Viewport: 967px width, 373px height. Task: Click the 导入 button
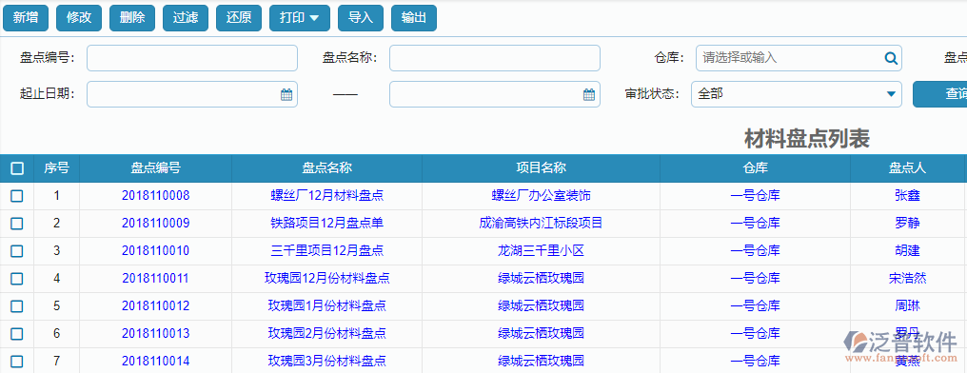360,18
